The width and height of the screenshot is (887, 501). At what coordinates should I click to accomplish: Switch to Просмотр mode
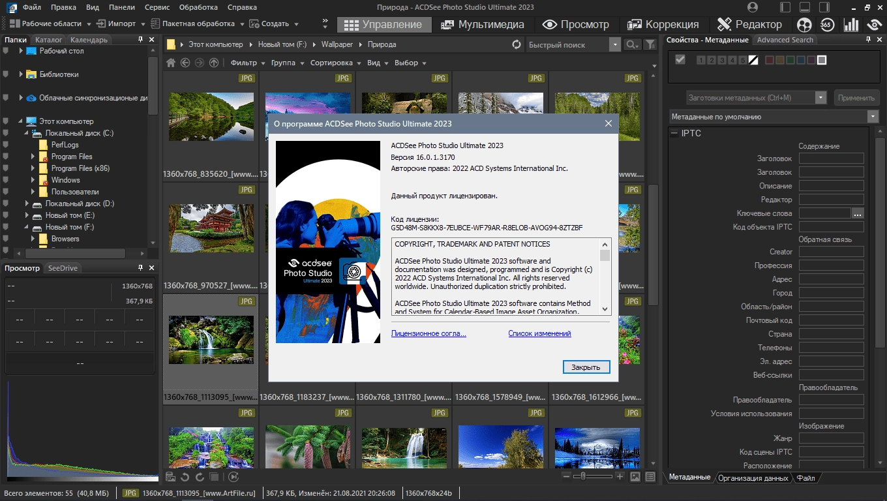(576, 25)
